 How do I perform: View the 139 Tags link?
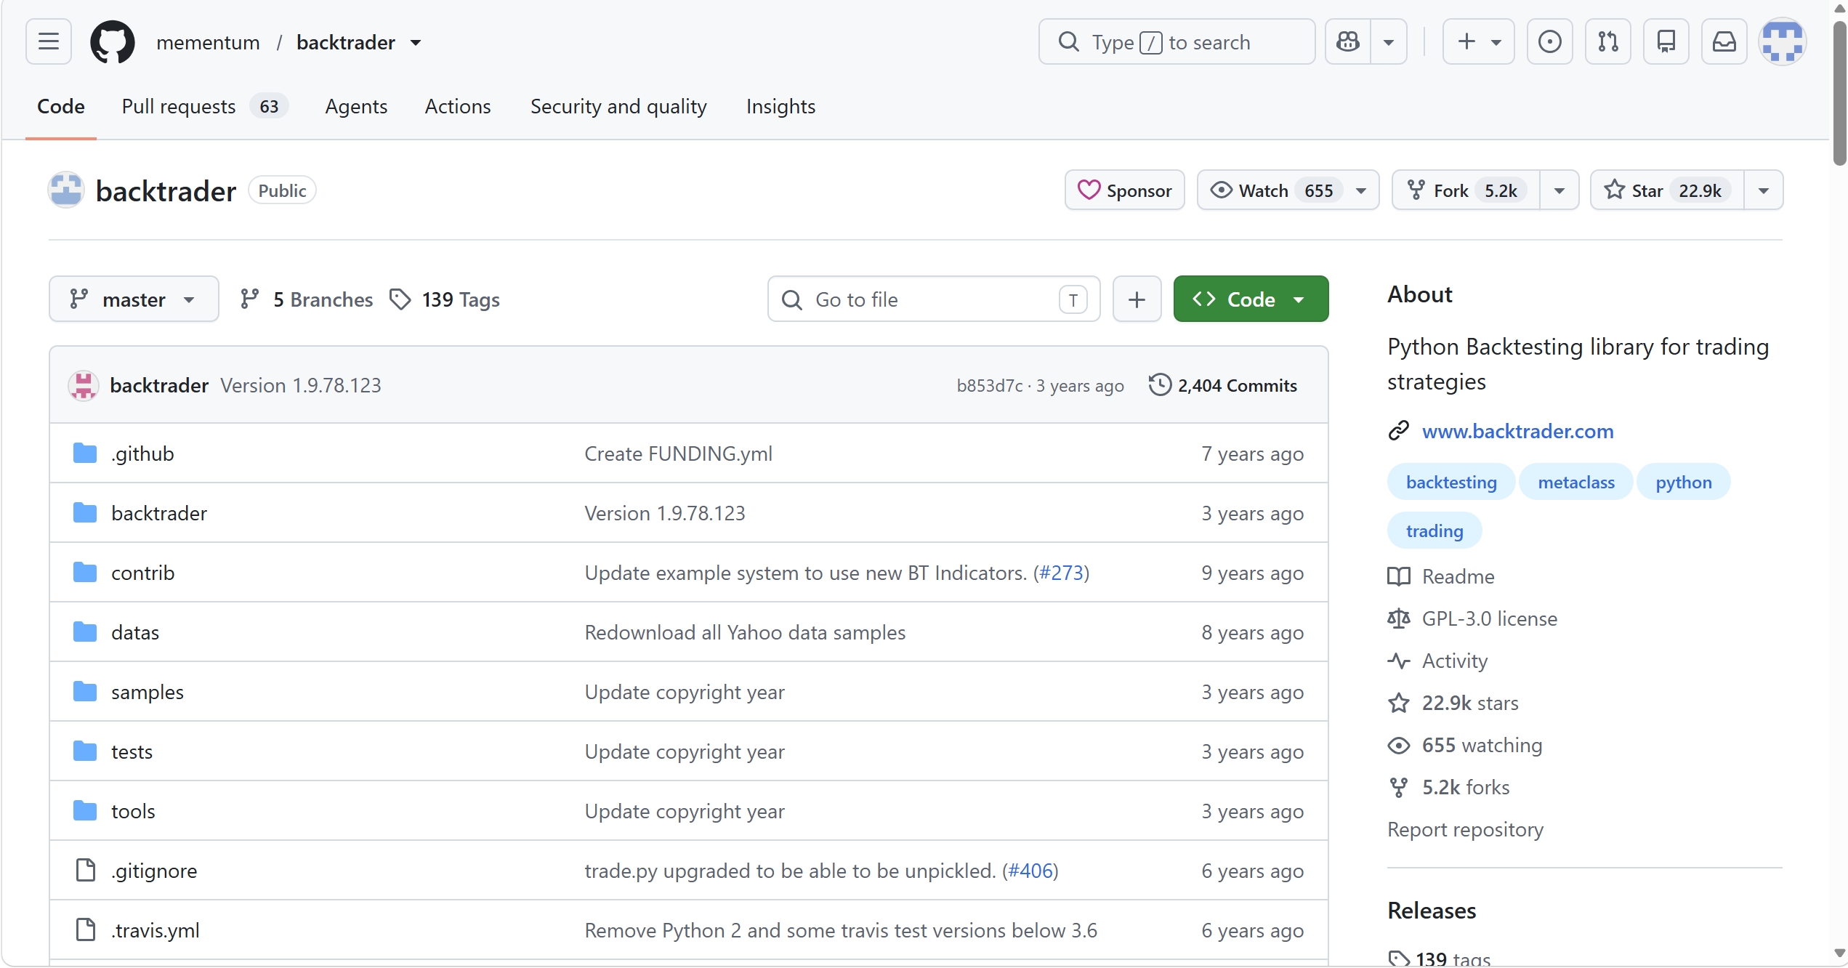tap(444, 299)
